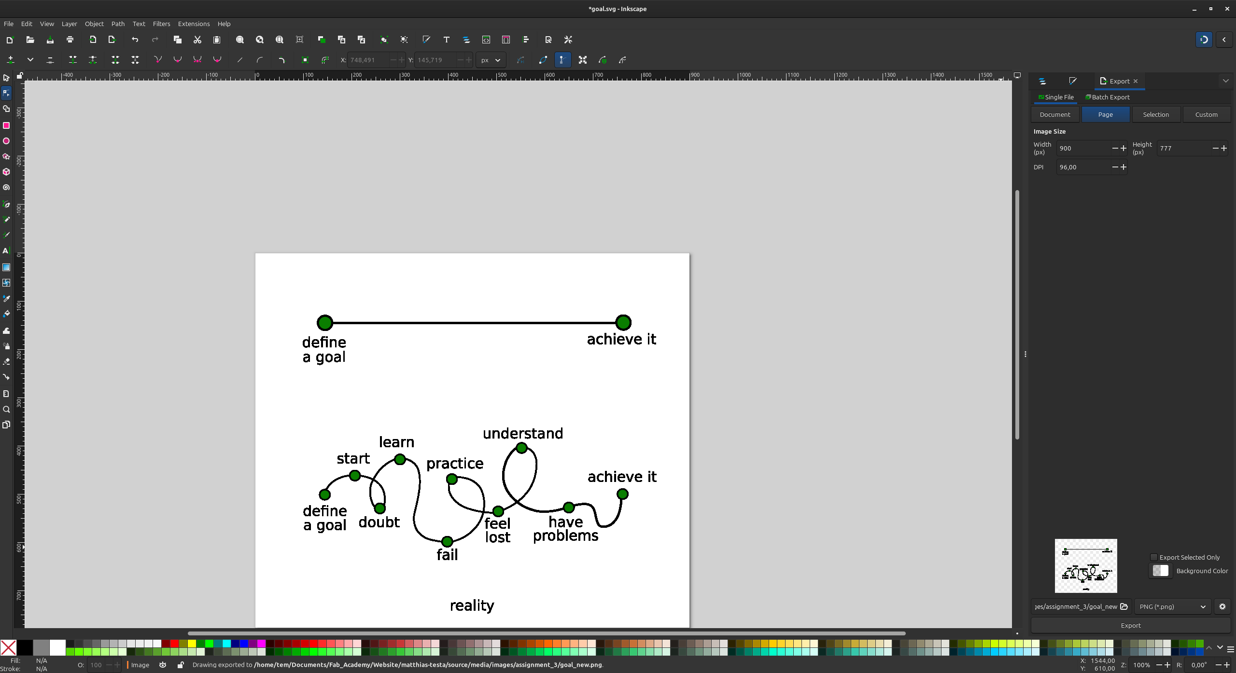This screenshot has width=1236, height=673.
Task: Enable Export Selected Only checkbox
Action: 1154,557
